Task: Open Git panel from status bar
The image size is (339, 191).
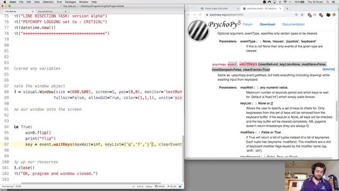Action: coord(172,186)
